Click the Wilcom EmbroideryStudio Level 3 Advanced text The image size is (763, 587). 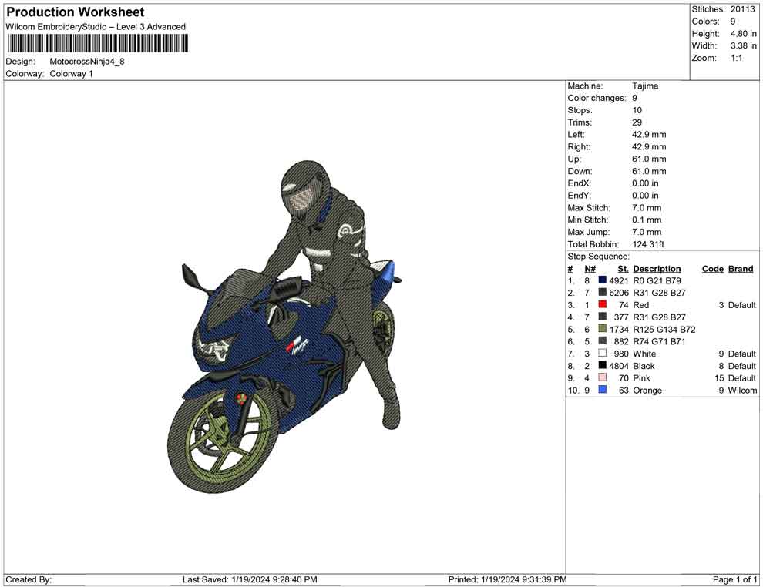(96, 27)
